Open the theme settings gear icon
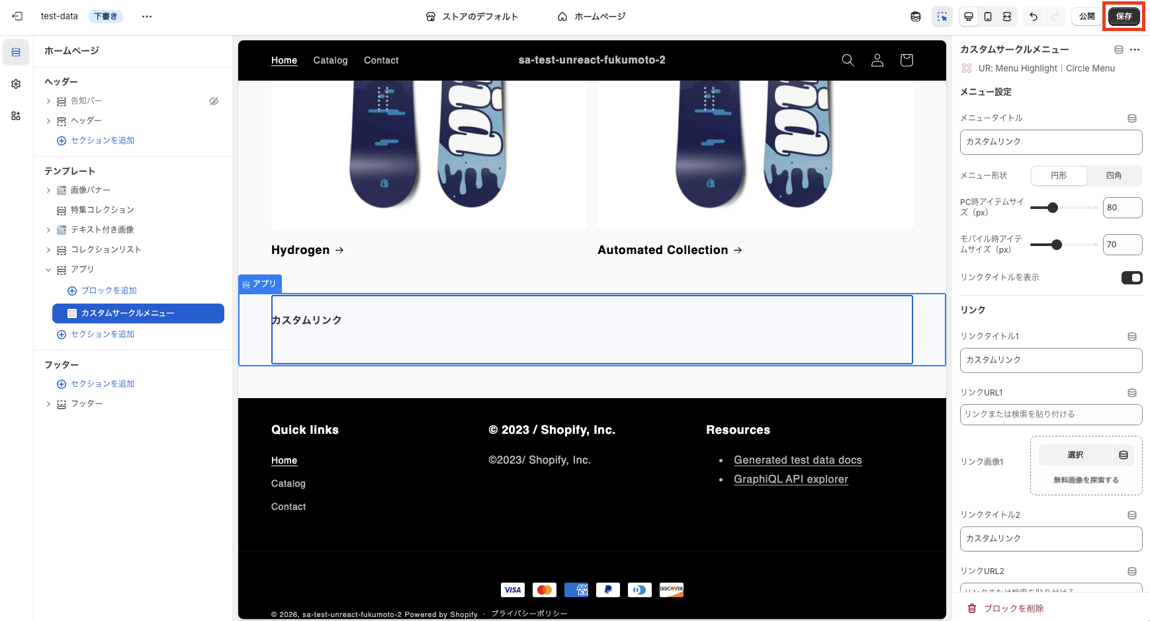The height and width of the screenshot is (621, 1150). [x=15, y=84]
